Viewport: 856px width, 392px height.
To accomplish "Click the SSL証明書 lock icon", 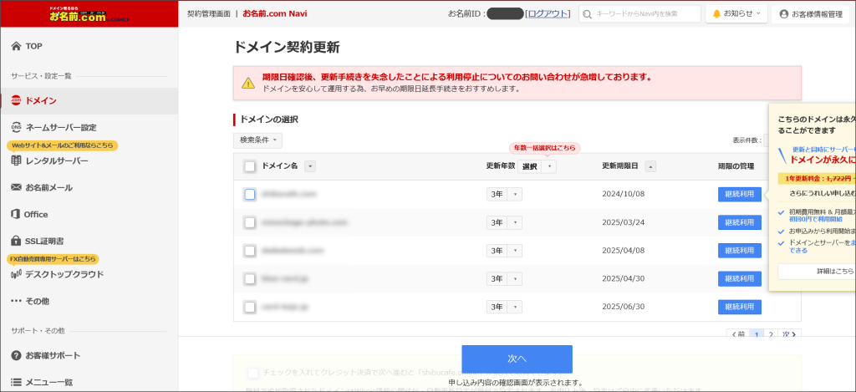I will coord(16,241).
